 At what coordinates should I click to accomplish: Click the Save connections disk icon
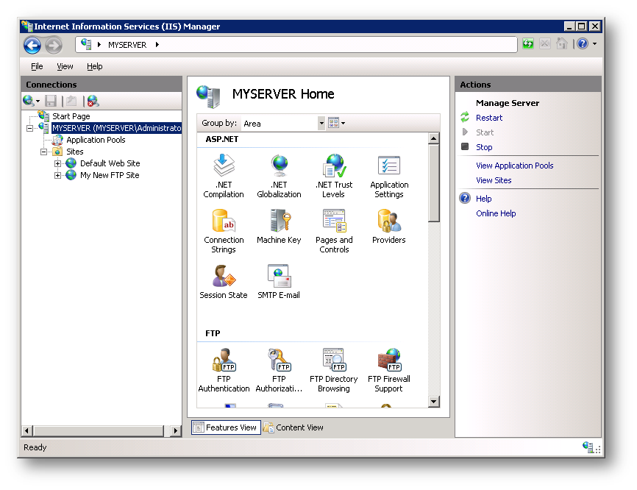click(x=51, y=101)
